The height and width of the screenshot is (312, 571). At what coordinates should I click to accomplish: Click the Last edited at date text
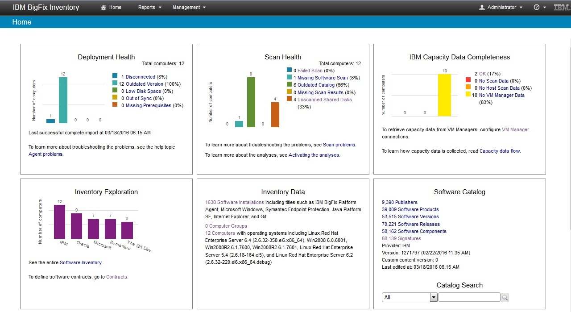coord(421,267)
